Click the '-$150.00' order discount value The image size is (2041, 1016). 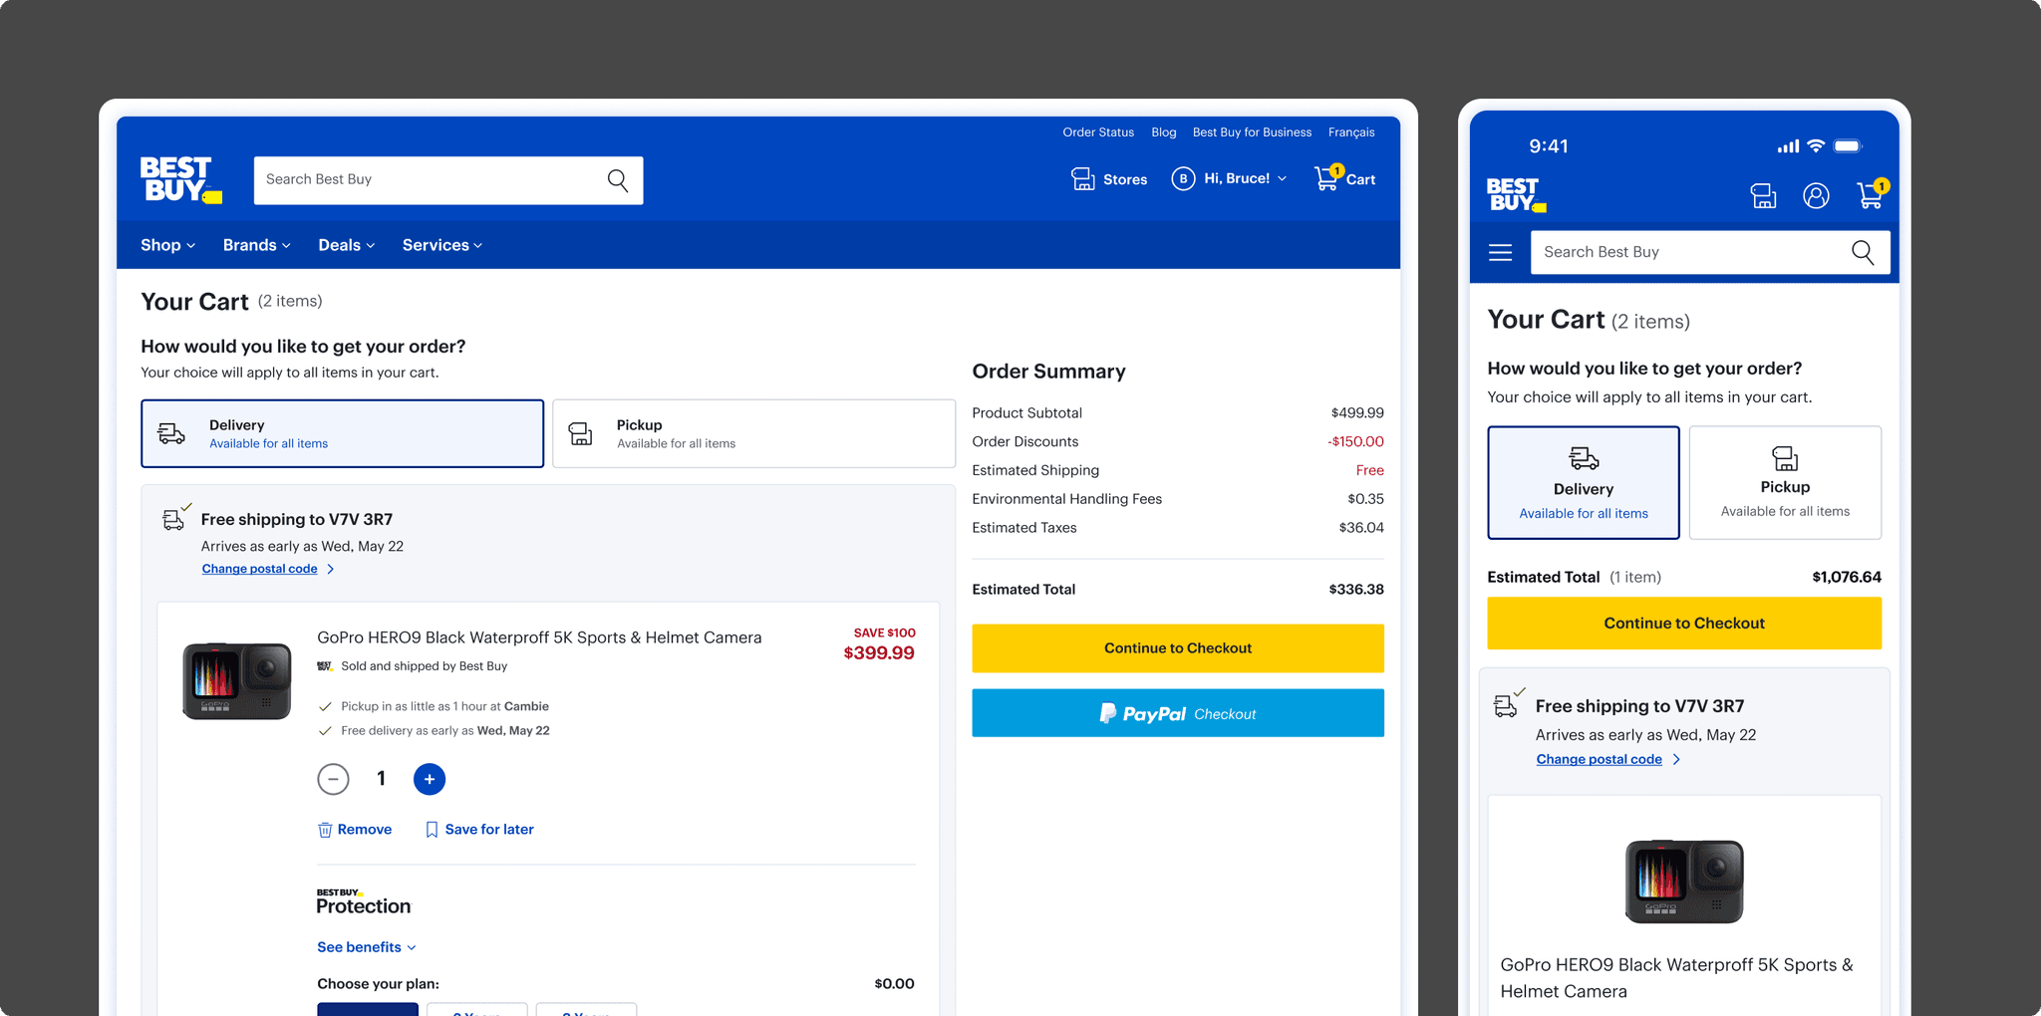tap(1355, 441)
